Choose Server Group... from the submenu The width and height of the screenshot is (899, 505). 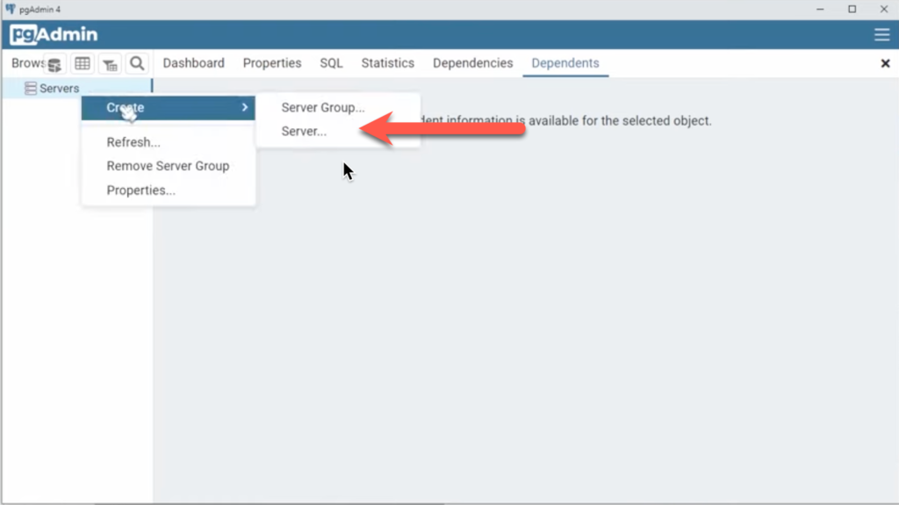pyautogui.click(x=323, y=107)
